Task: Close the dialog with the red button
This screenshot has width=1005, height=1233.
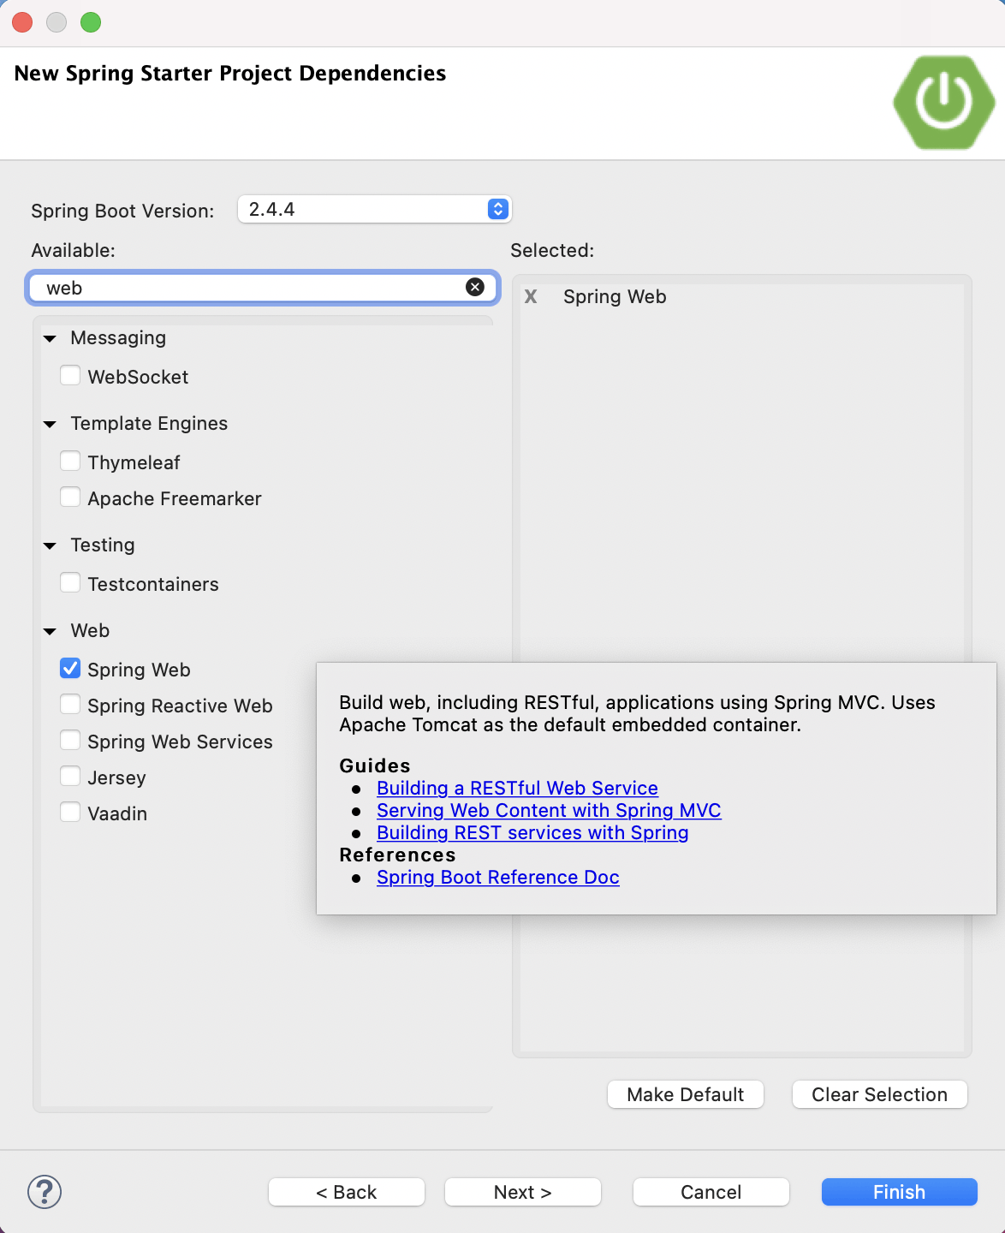Action: coord(22,22)
